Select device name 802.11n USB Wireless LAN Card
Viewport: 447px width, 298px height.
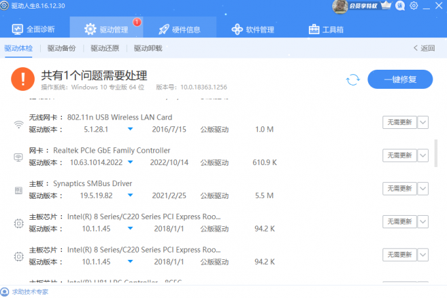120,117
